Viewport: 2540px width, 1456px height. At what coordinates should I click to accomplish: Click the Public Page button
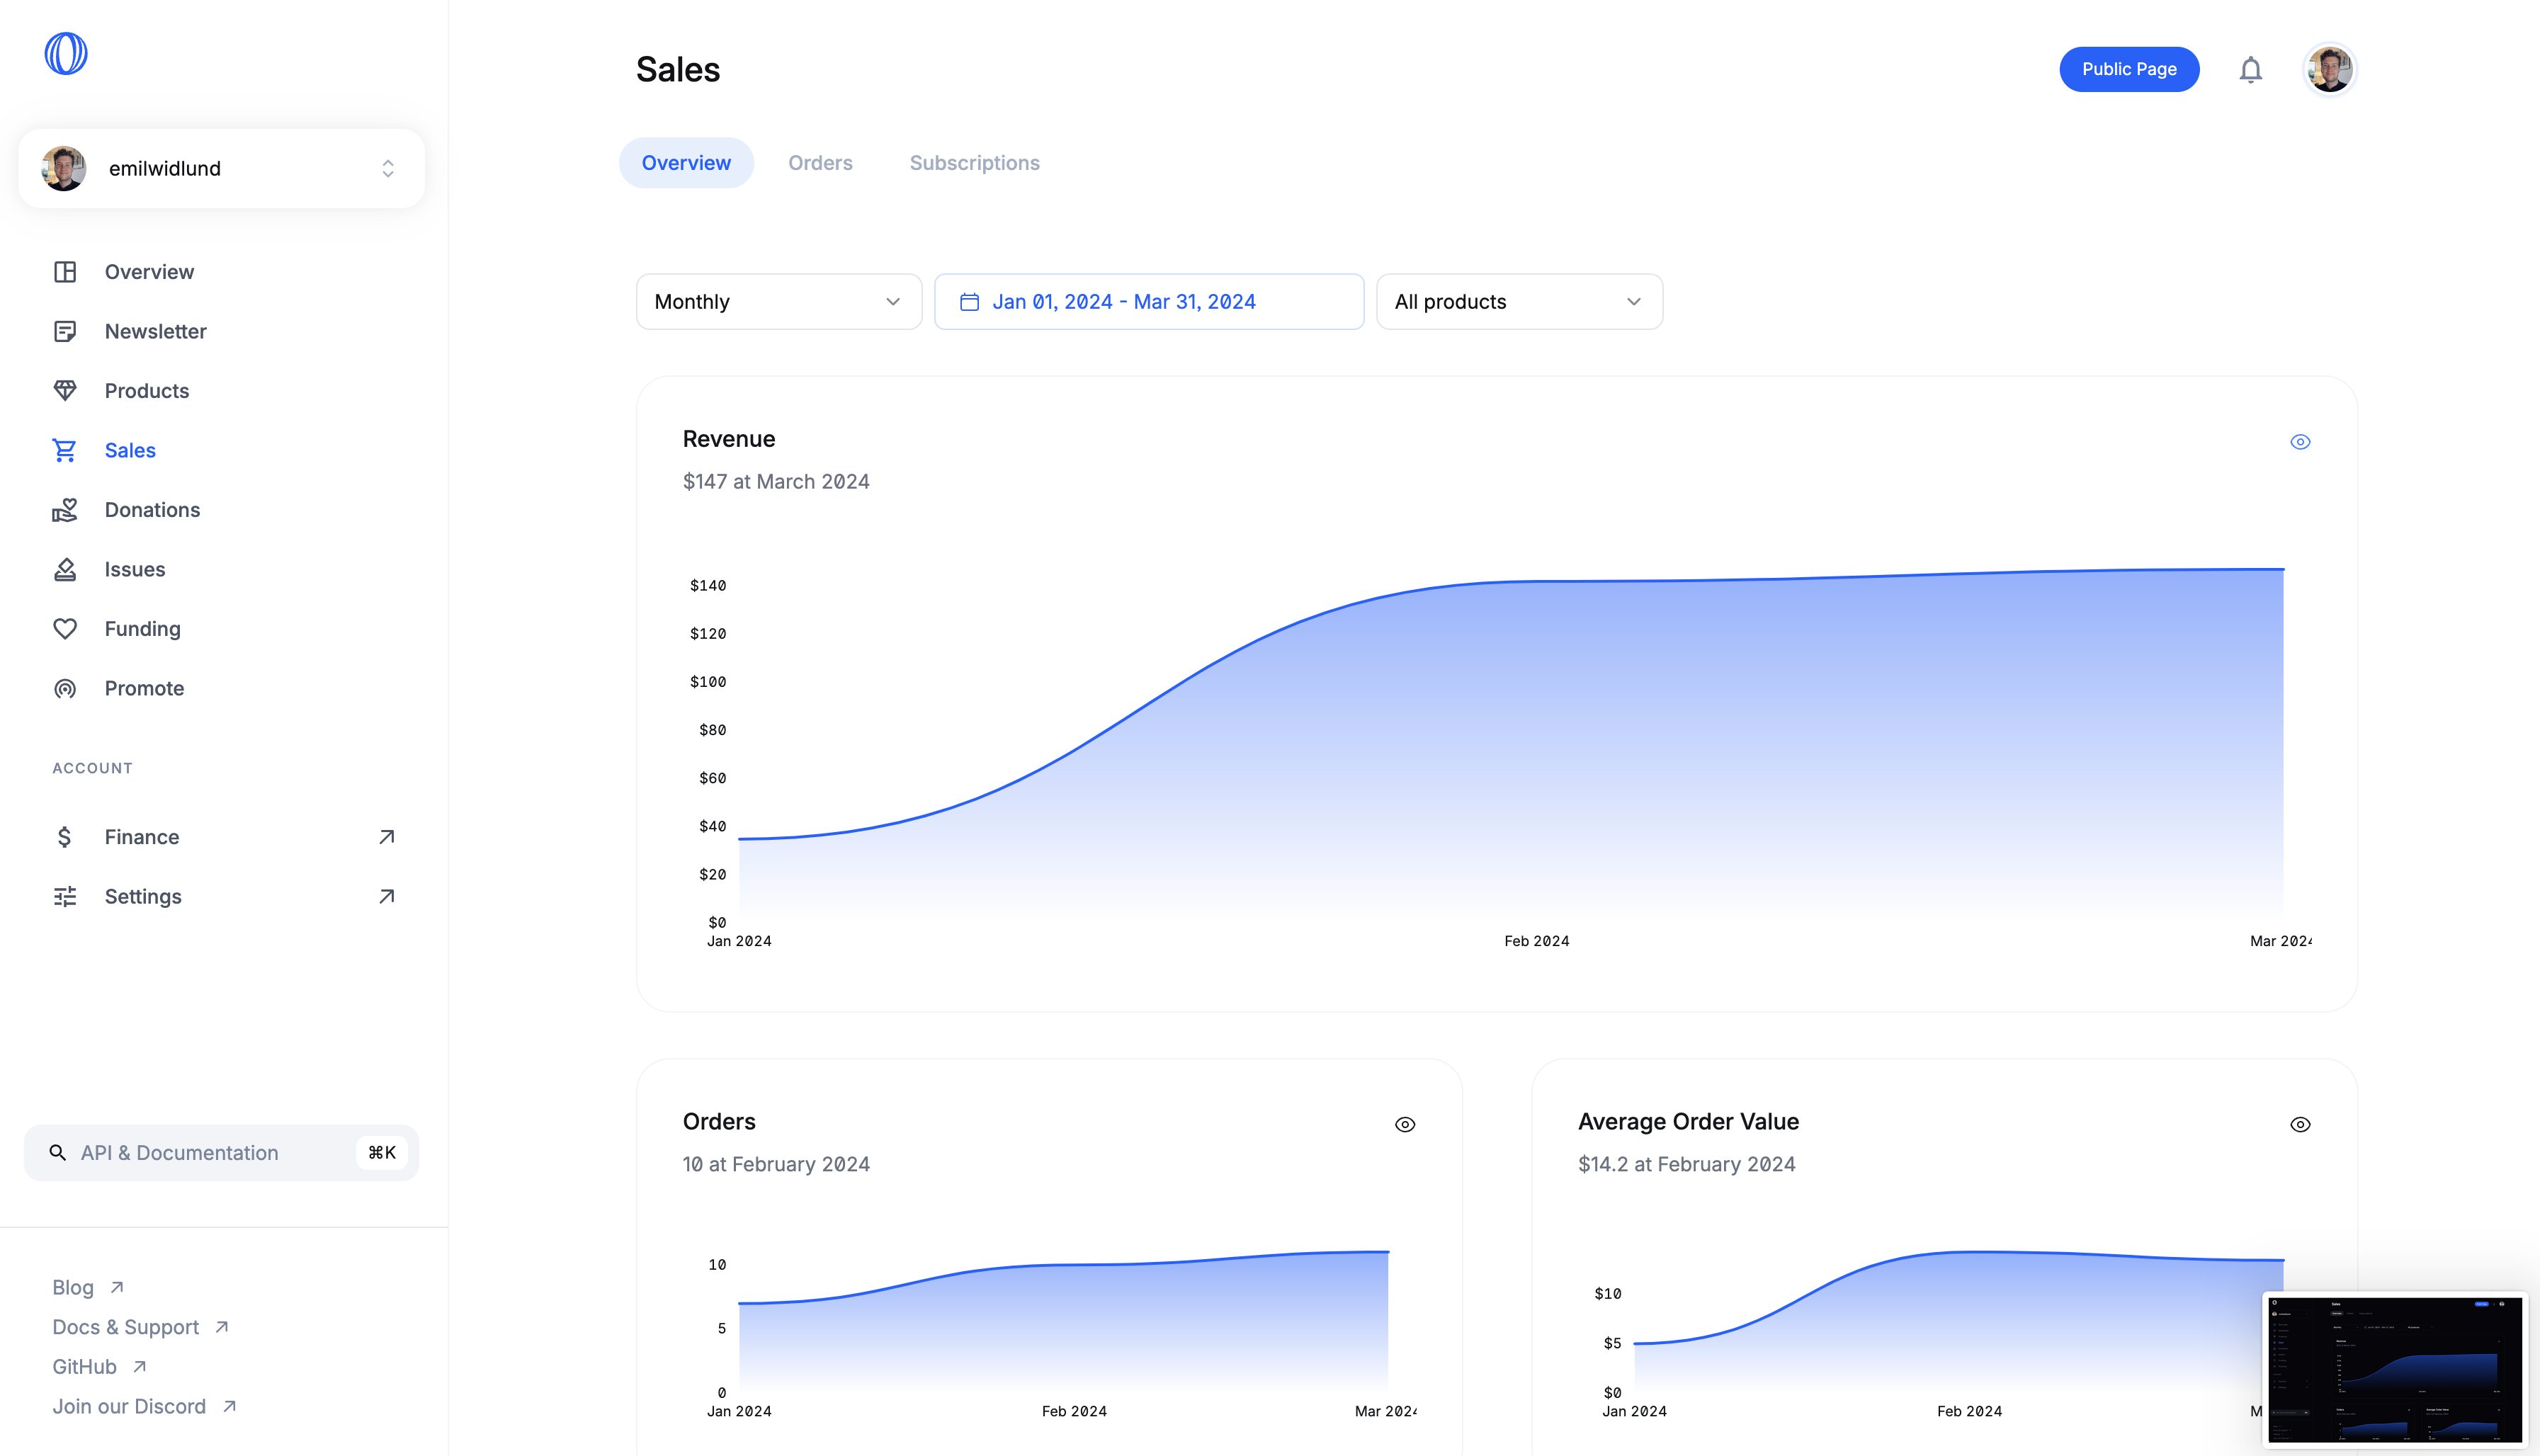pyautogui.click(x=2129, y=69)
